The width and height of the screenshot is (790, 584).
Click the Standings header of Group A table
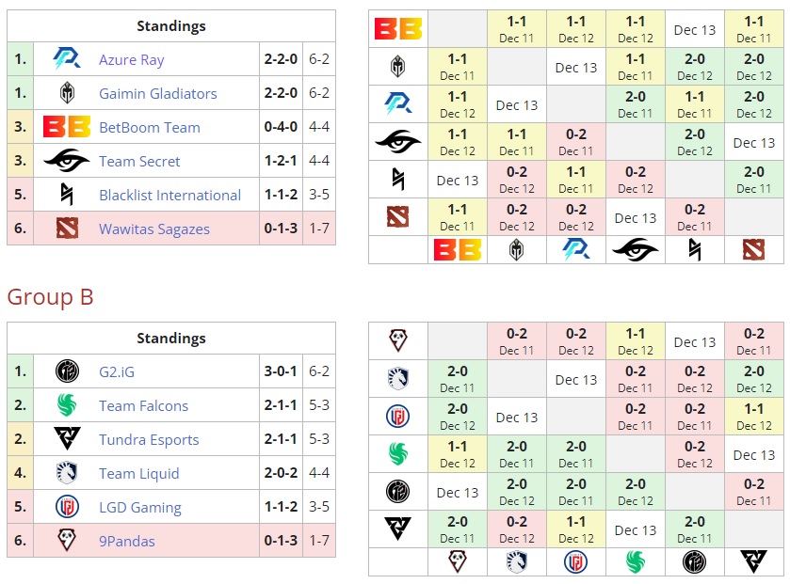click(170, 26)
